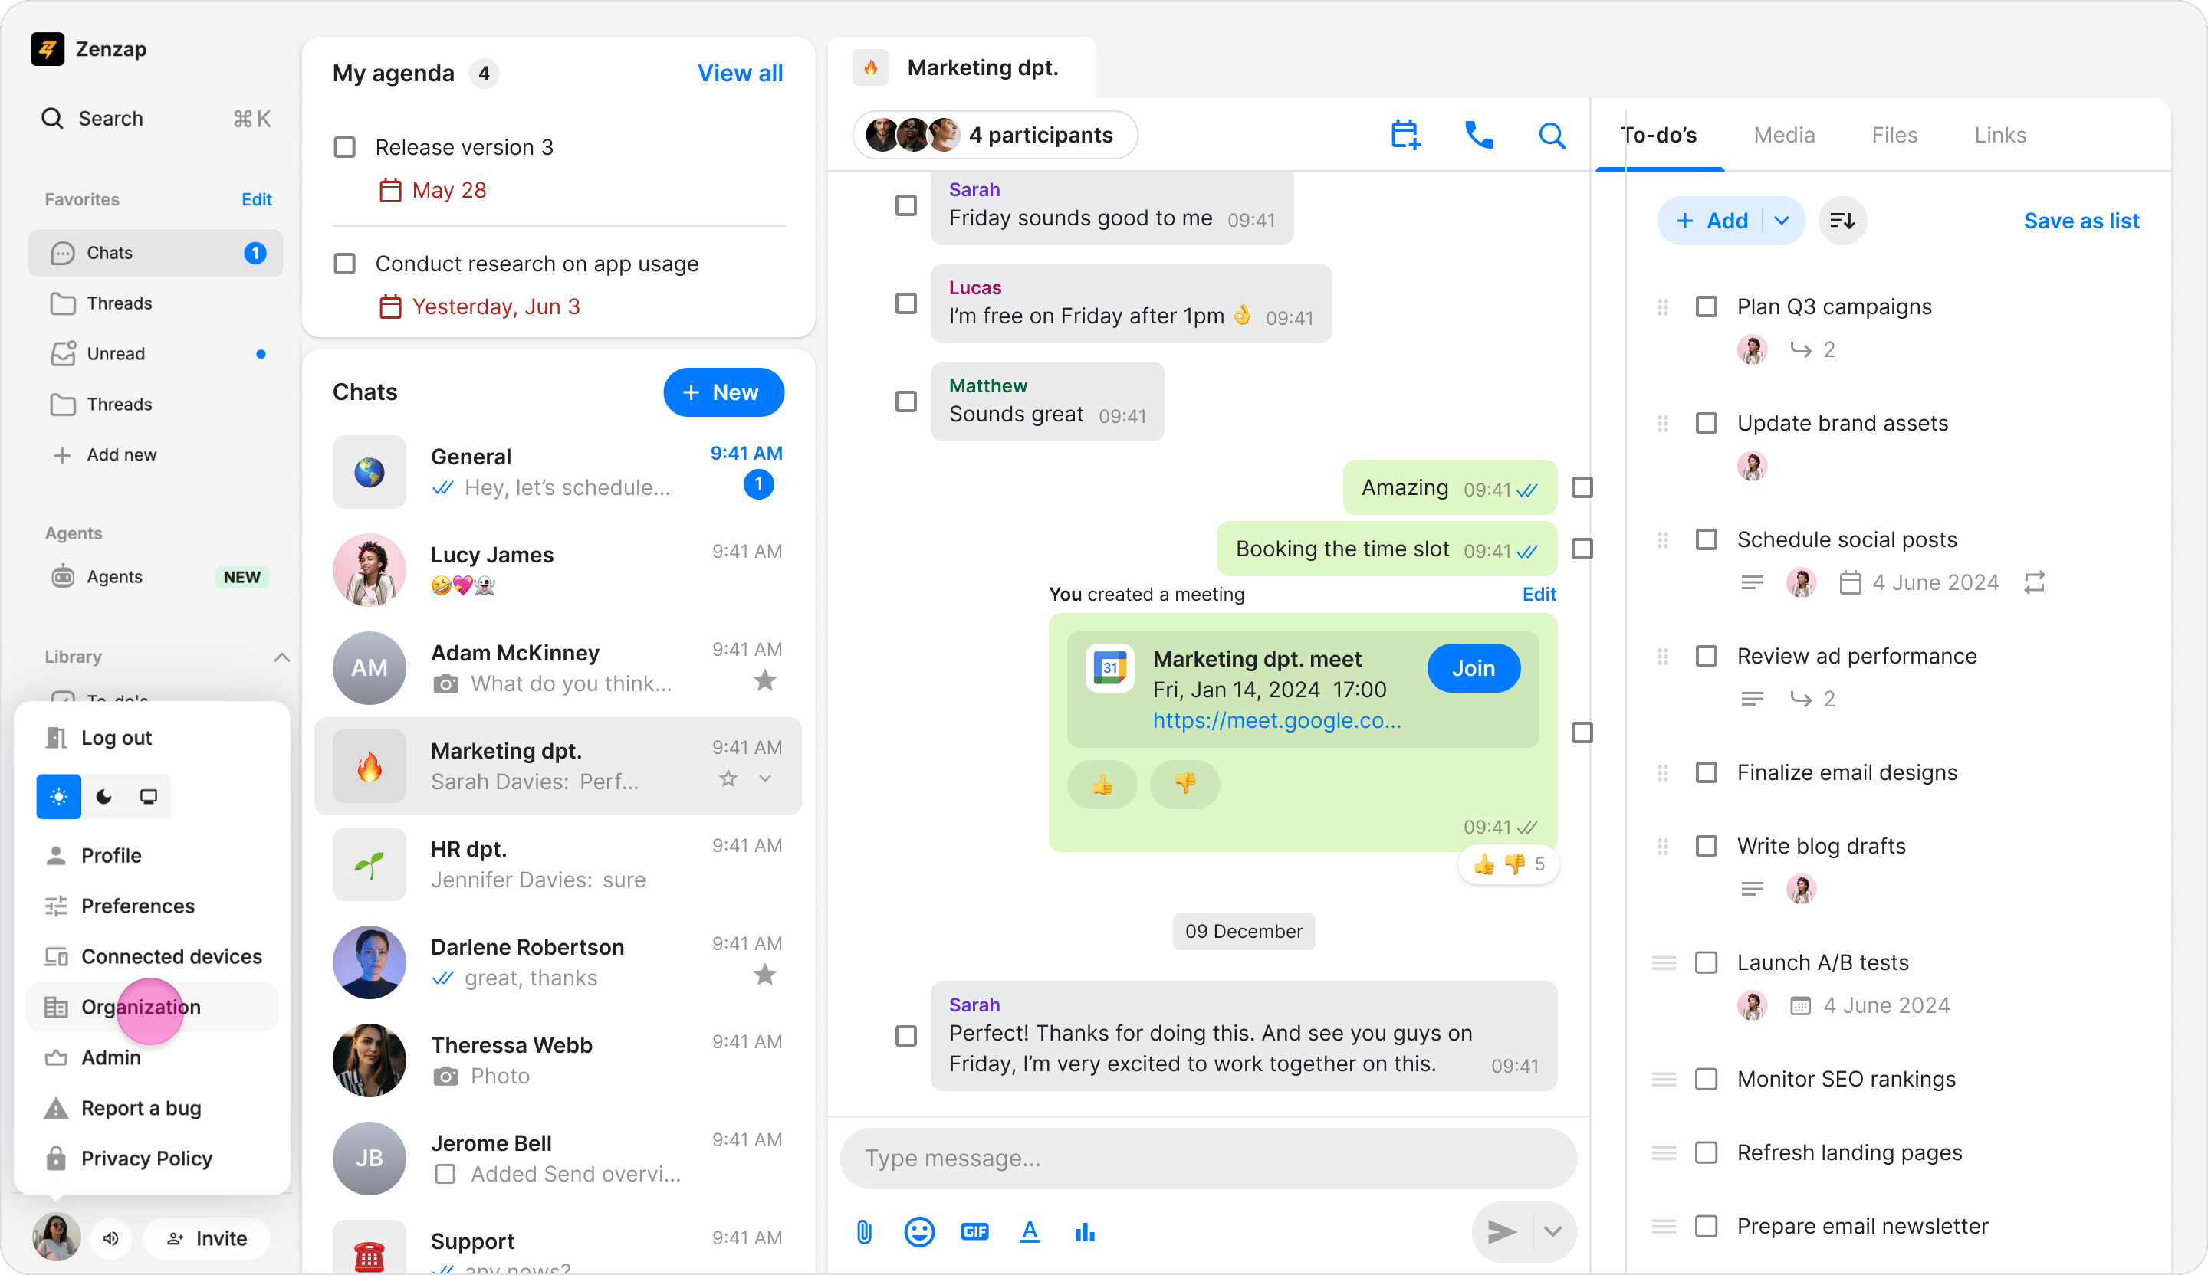Search within Marketing dpt. chat
The width and height of the screenshot is (2208, 1275).
[x=1552, y=135]
